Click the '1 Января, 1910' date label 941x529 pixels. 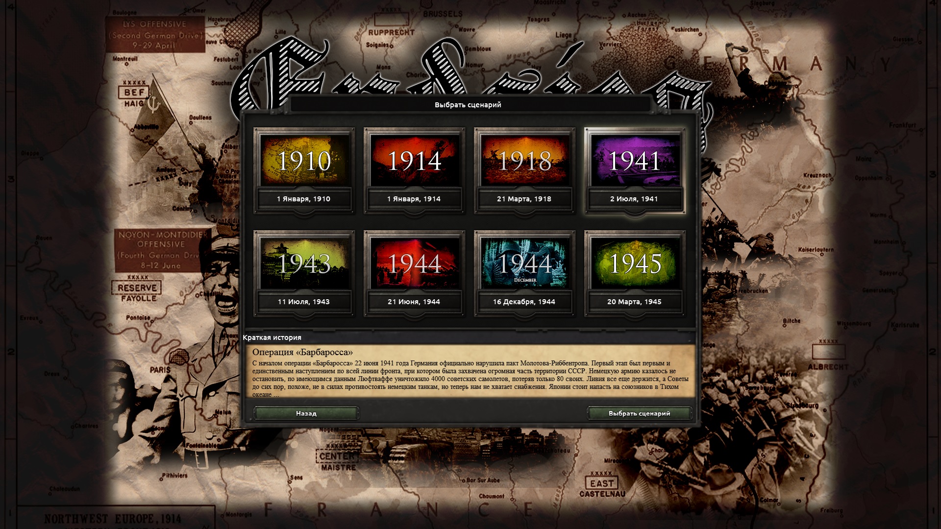click(x=303, y=199)
